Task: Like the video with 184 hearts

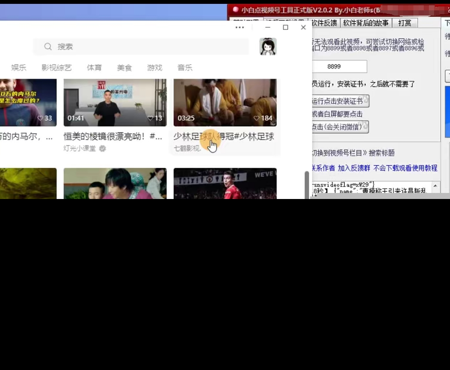Action: [x=257, y=118]
